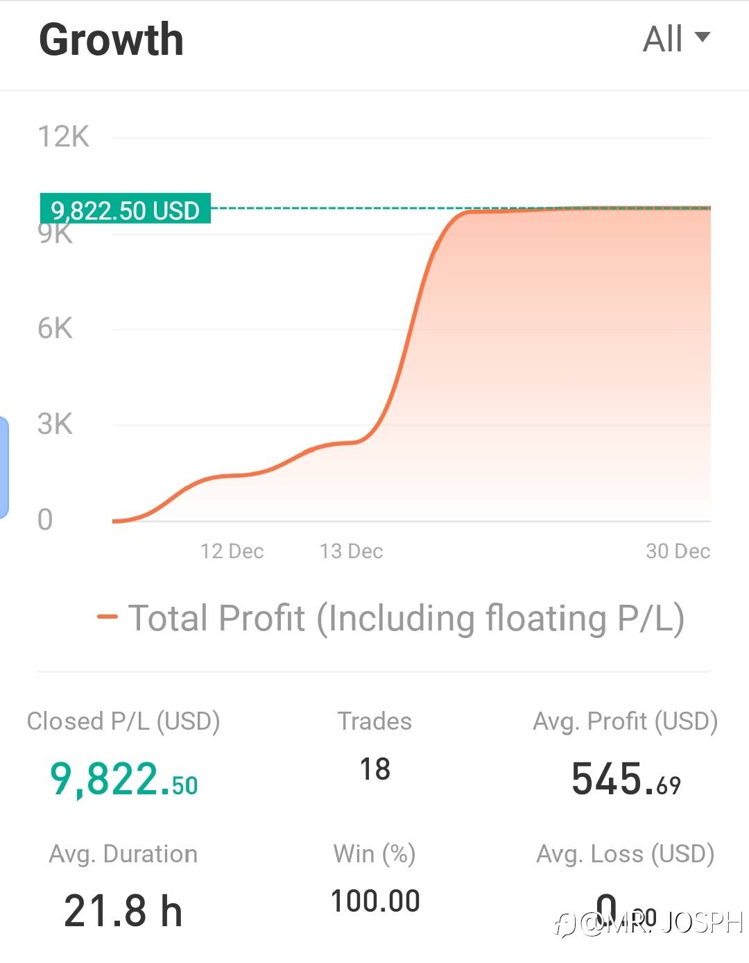Screen dimensions: 749x963
Task: Click the 9,822.50 USD chart value label
Action: coord(126,209)
